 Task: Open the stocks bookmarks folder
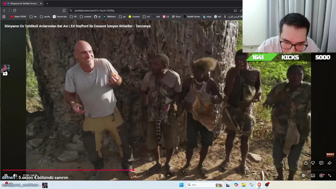[45, 17]
